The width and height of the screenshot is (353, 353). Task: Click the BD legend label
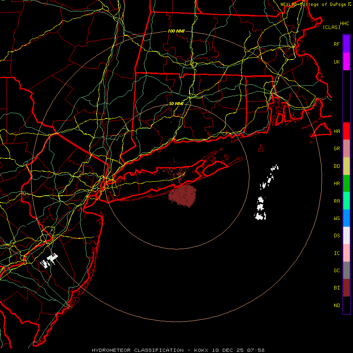pos(337,166)
